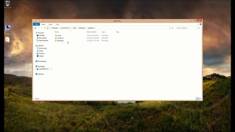Open Desktop under Favorites
The image size is (235, 132).
pyautogui.click(x=42, y=35)
